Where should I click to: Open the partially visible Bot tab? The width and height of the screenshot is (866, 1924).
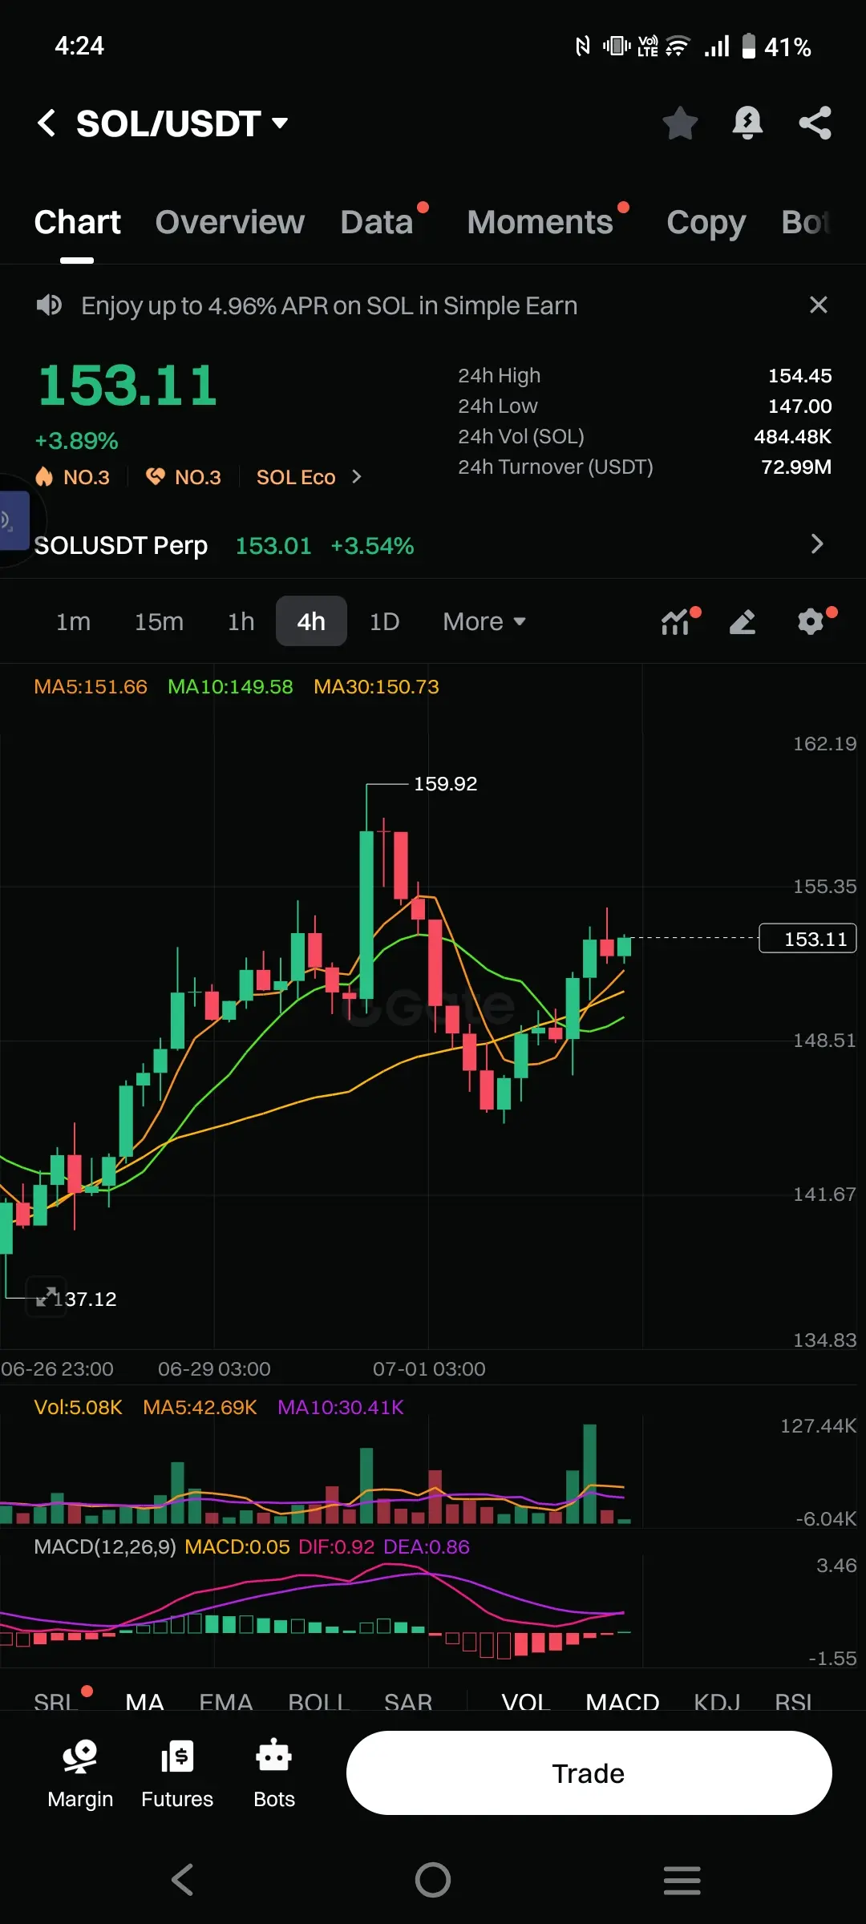pos(806,222)
